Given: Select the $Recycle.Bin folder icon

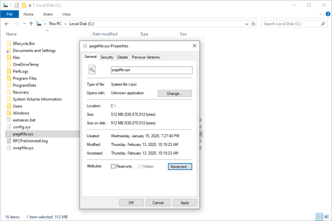Looking at the screenshot, I should (x=9, y=44).
